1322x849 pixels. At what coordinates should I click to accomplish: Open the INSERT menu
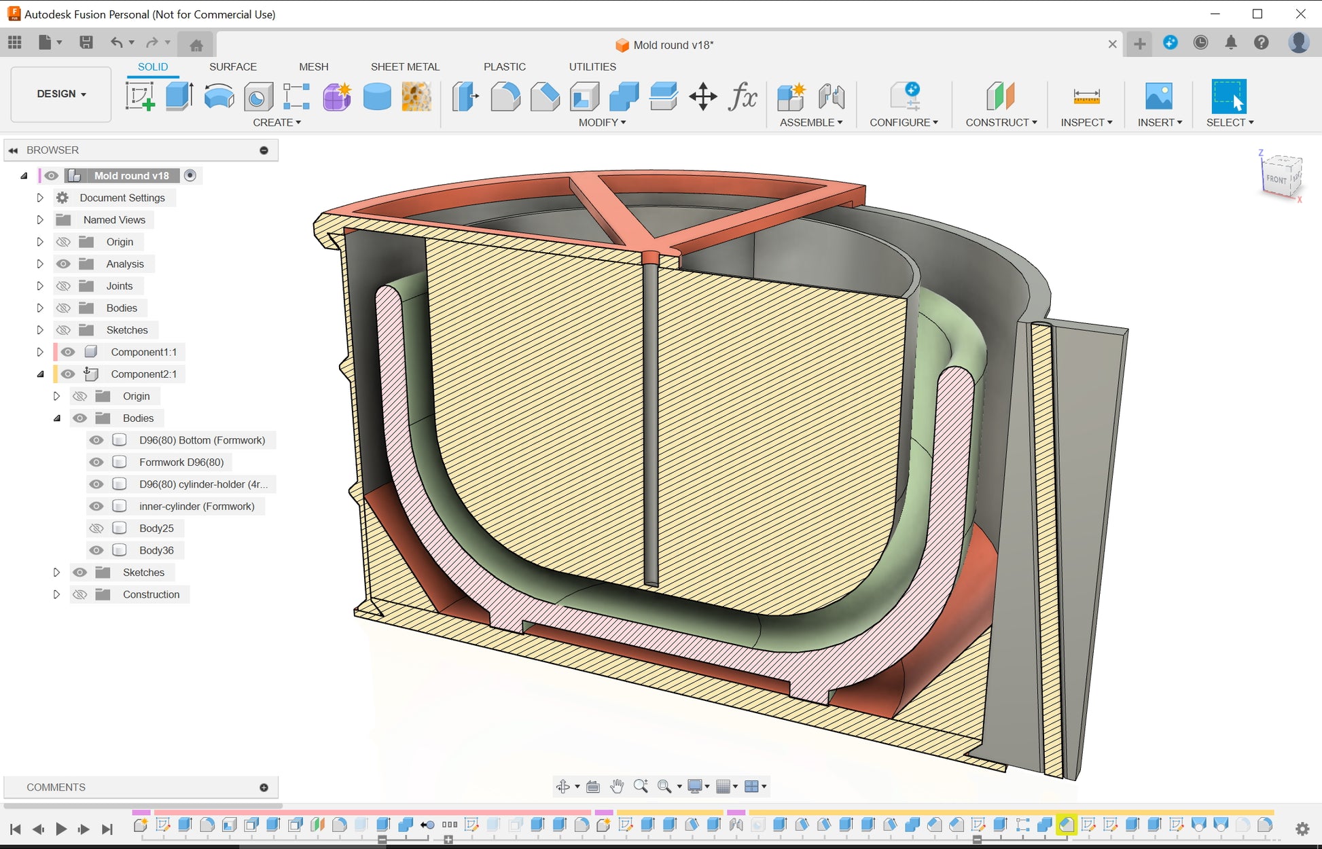pyautogui.click(x=1160, y=122)
